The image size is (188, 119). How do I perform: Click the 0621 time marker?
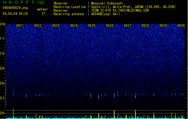click(20, 26)
